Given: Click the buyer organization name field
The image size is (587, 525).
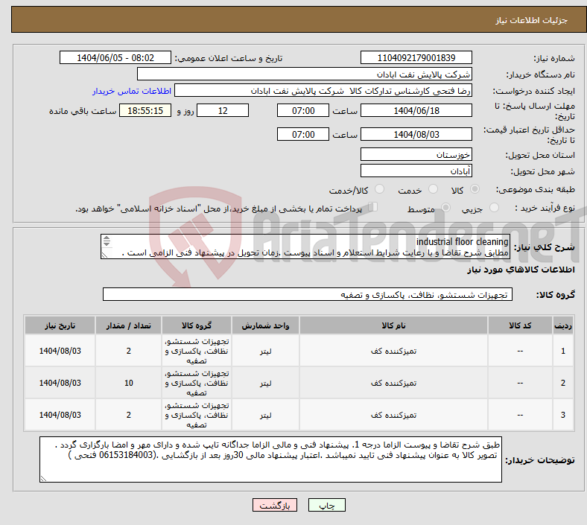Looking at the screenshot, I should pos(305,74).
